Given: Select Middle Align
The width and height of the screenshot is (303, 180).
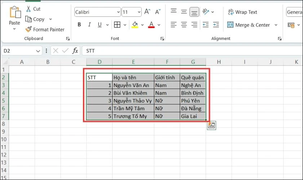Looking at the screenshot, I should point(184,12).
